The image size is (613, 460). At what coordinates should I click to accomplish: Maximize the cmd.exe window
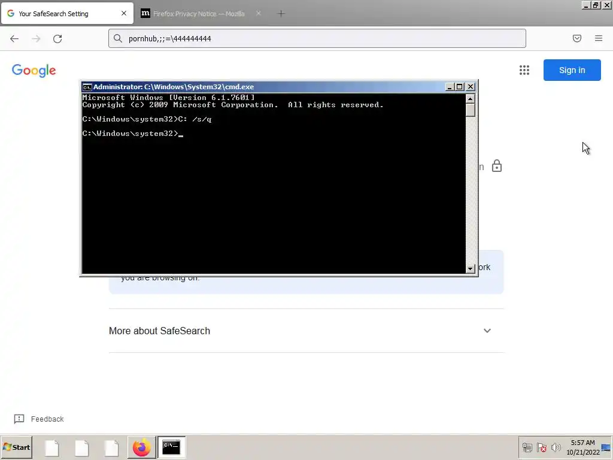(x=460, y=87)
